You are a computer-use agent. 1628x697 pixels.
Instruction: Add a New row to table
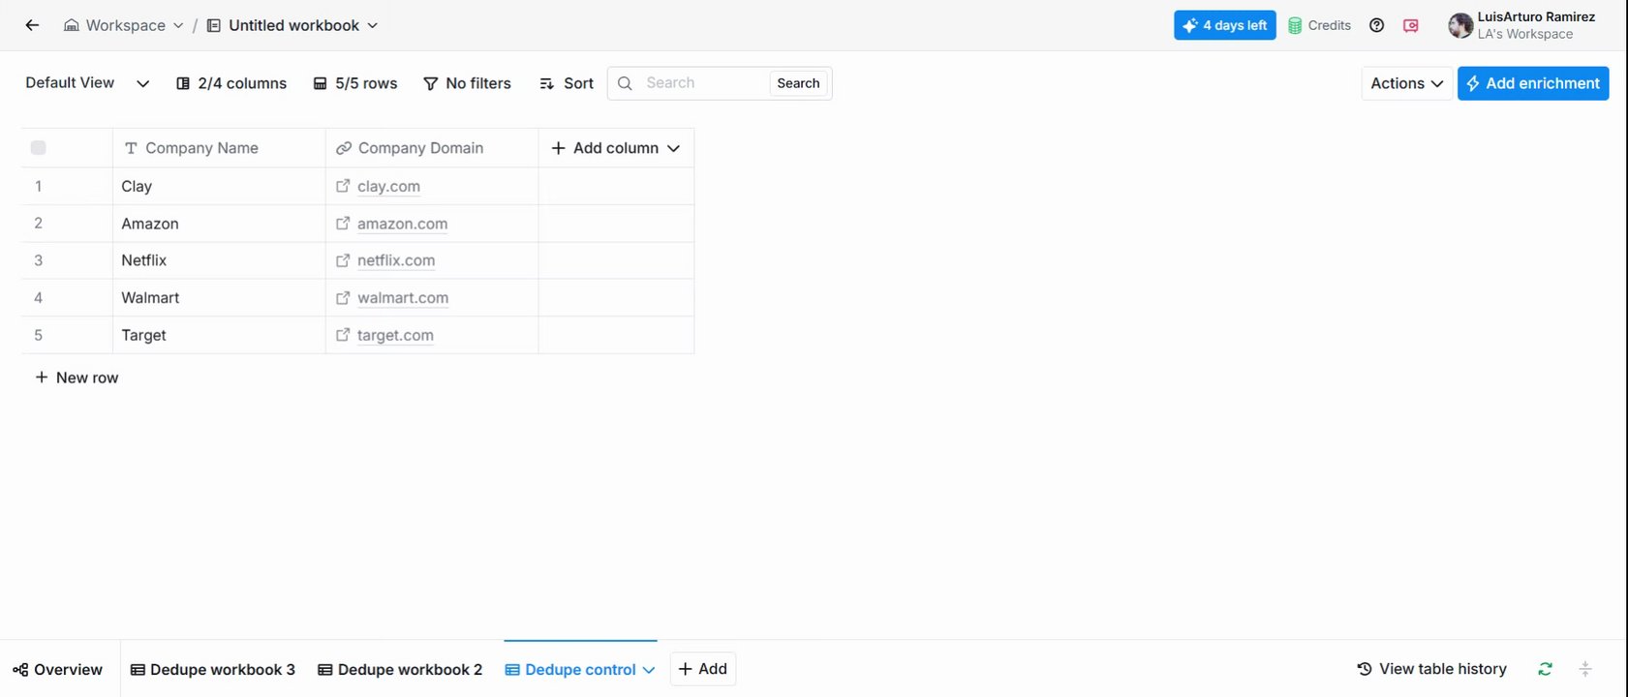coord(77,378)
